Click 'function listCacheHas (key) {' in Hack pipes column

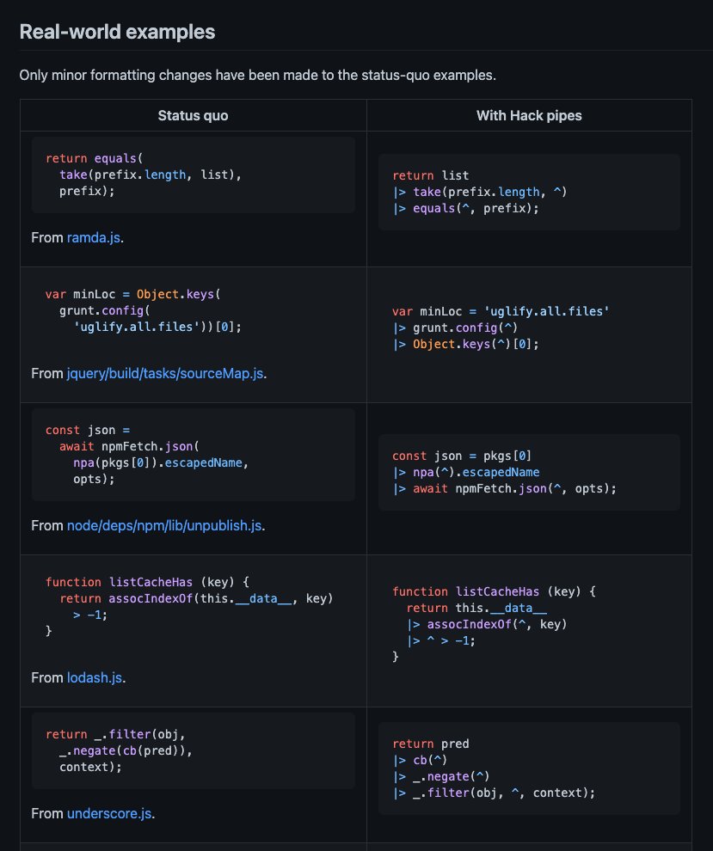tap(495, 591)
